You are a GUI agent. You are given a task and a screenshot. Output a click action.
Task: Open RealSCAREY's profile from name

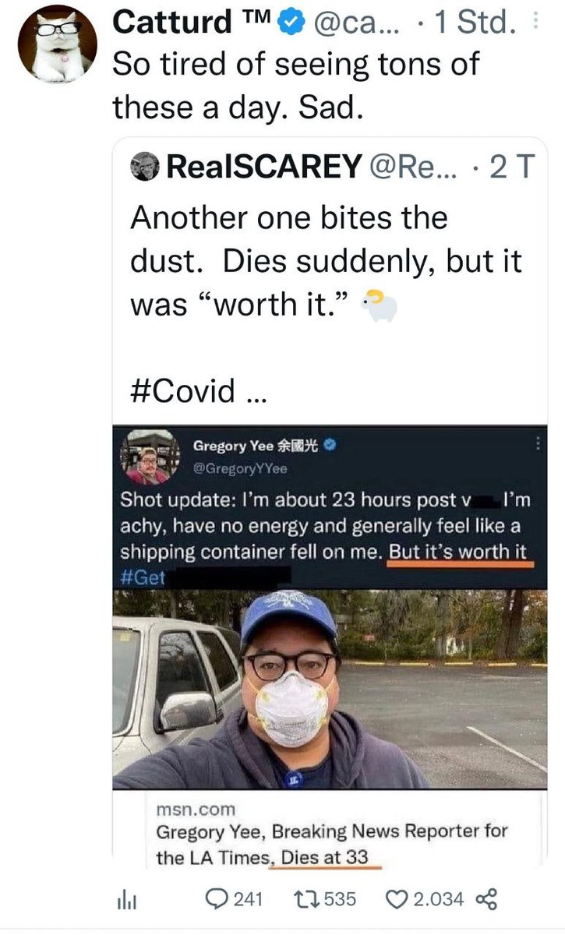coord(263,166)
